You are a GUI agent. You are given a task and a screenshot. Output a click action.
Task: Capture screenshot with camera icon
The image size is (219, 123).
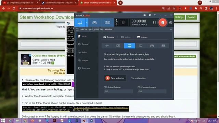tap(171, 23)
